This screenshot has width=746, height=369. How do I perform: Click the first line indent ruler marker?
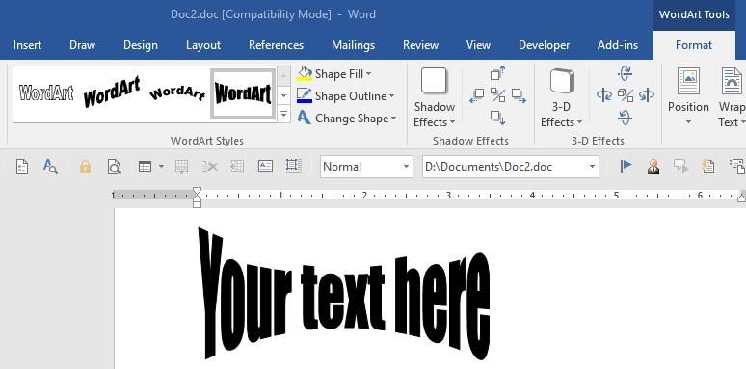click(197, 192)
